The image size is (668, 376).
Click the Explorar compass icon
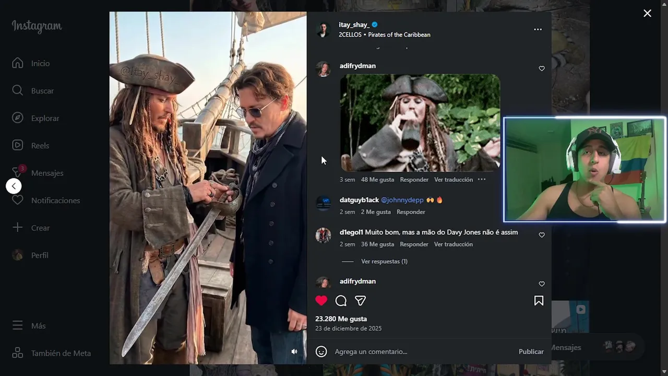pyautogui.click(x=18, y=118)
